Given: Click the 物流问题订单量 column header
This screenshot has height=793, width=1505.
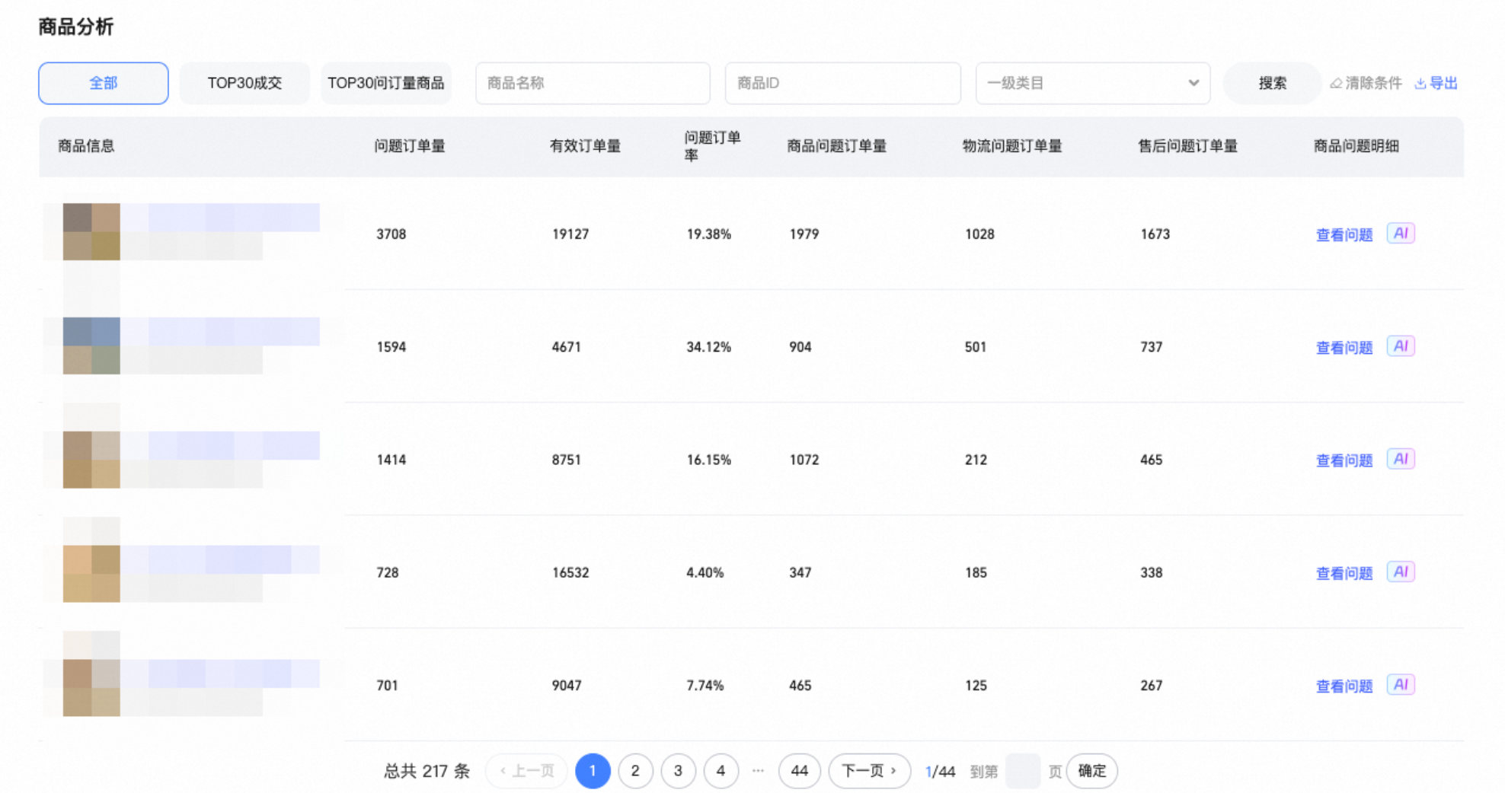Looking at the screenshot, I should (1012, 146).
